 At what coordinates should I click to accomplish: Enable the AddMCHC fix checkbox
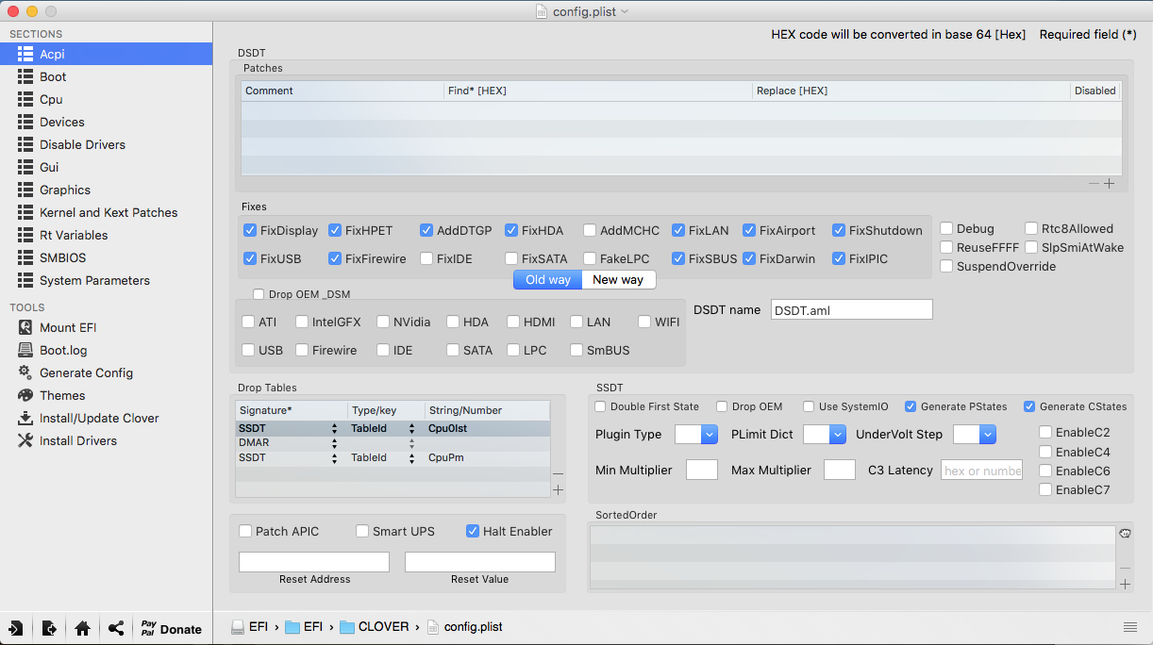coord(590,230)
